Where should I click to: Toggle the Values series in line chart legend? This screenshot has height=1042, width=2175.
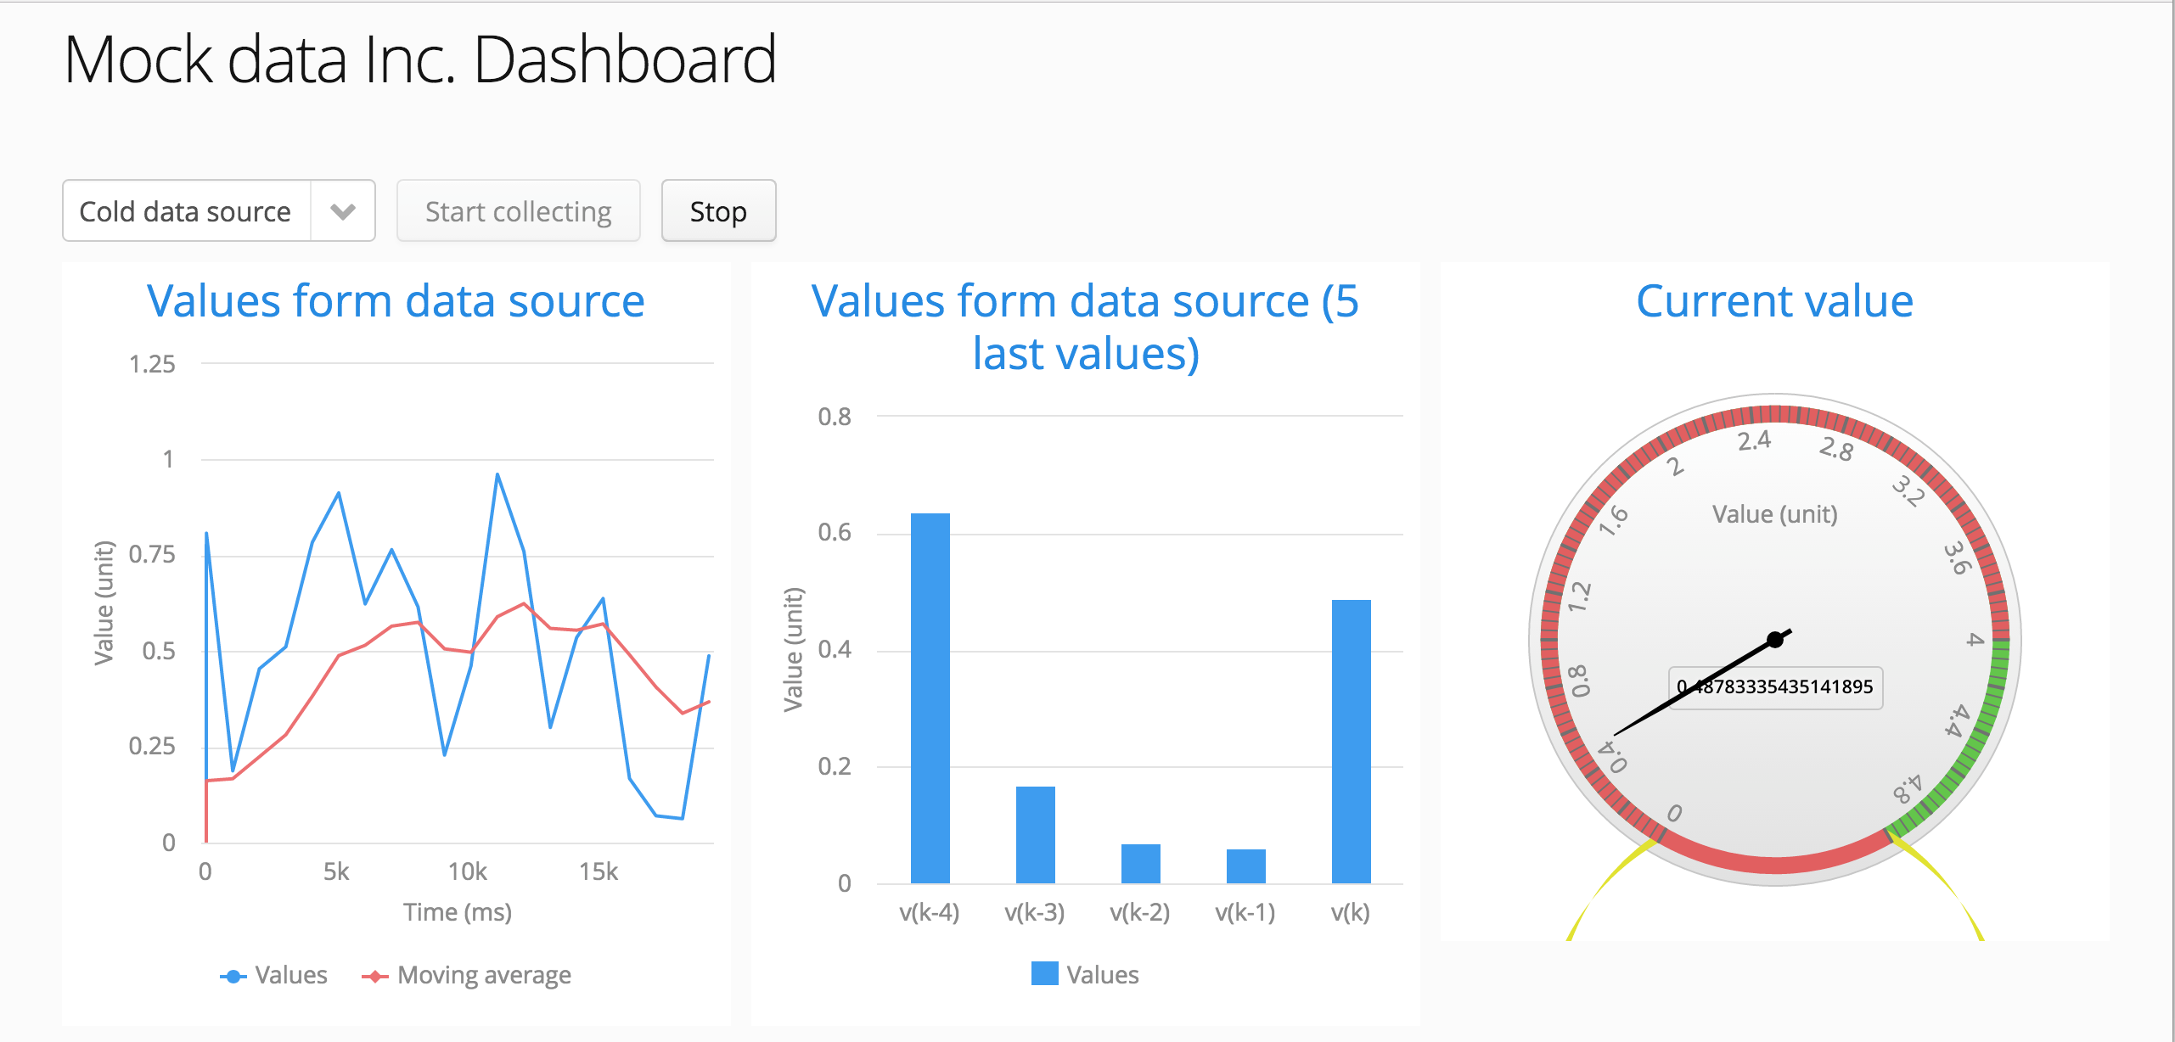click(x=273, y=975)
